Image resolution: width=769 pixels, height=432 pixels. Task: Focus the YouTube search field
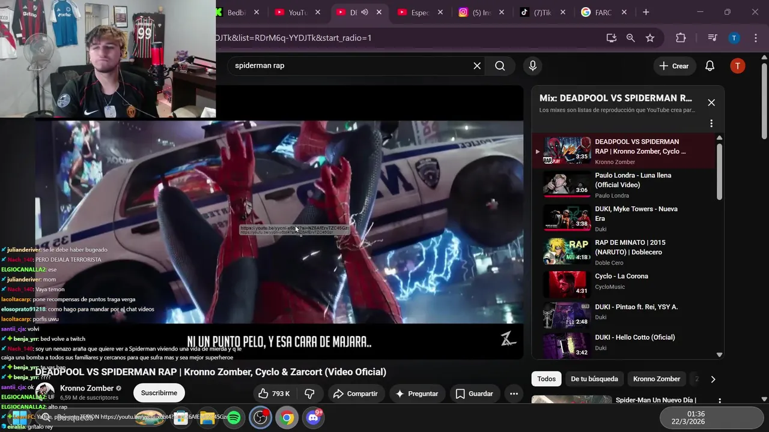[x=351, y=66]
